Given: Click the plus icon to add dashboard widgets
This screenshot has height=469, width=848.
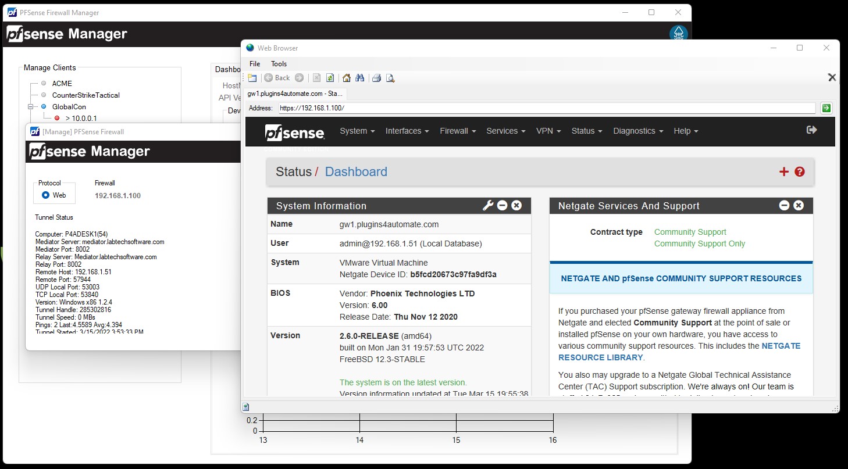Looking at the screenshot, I should click(783, 171).
